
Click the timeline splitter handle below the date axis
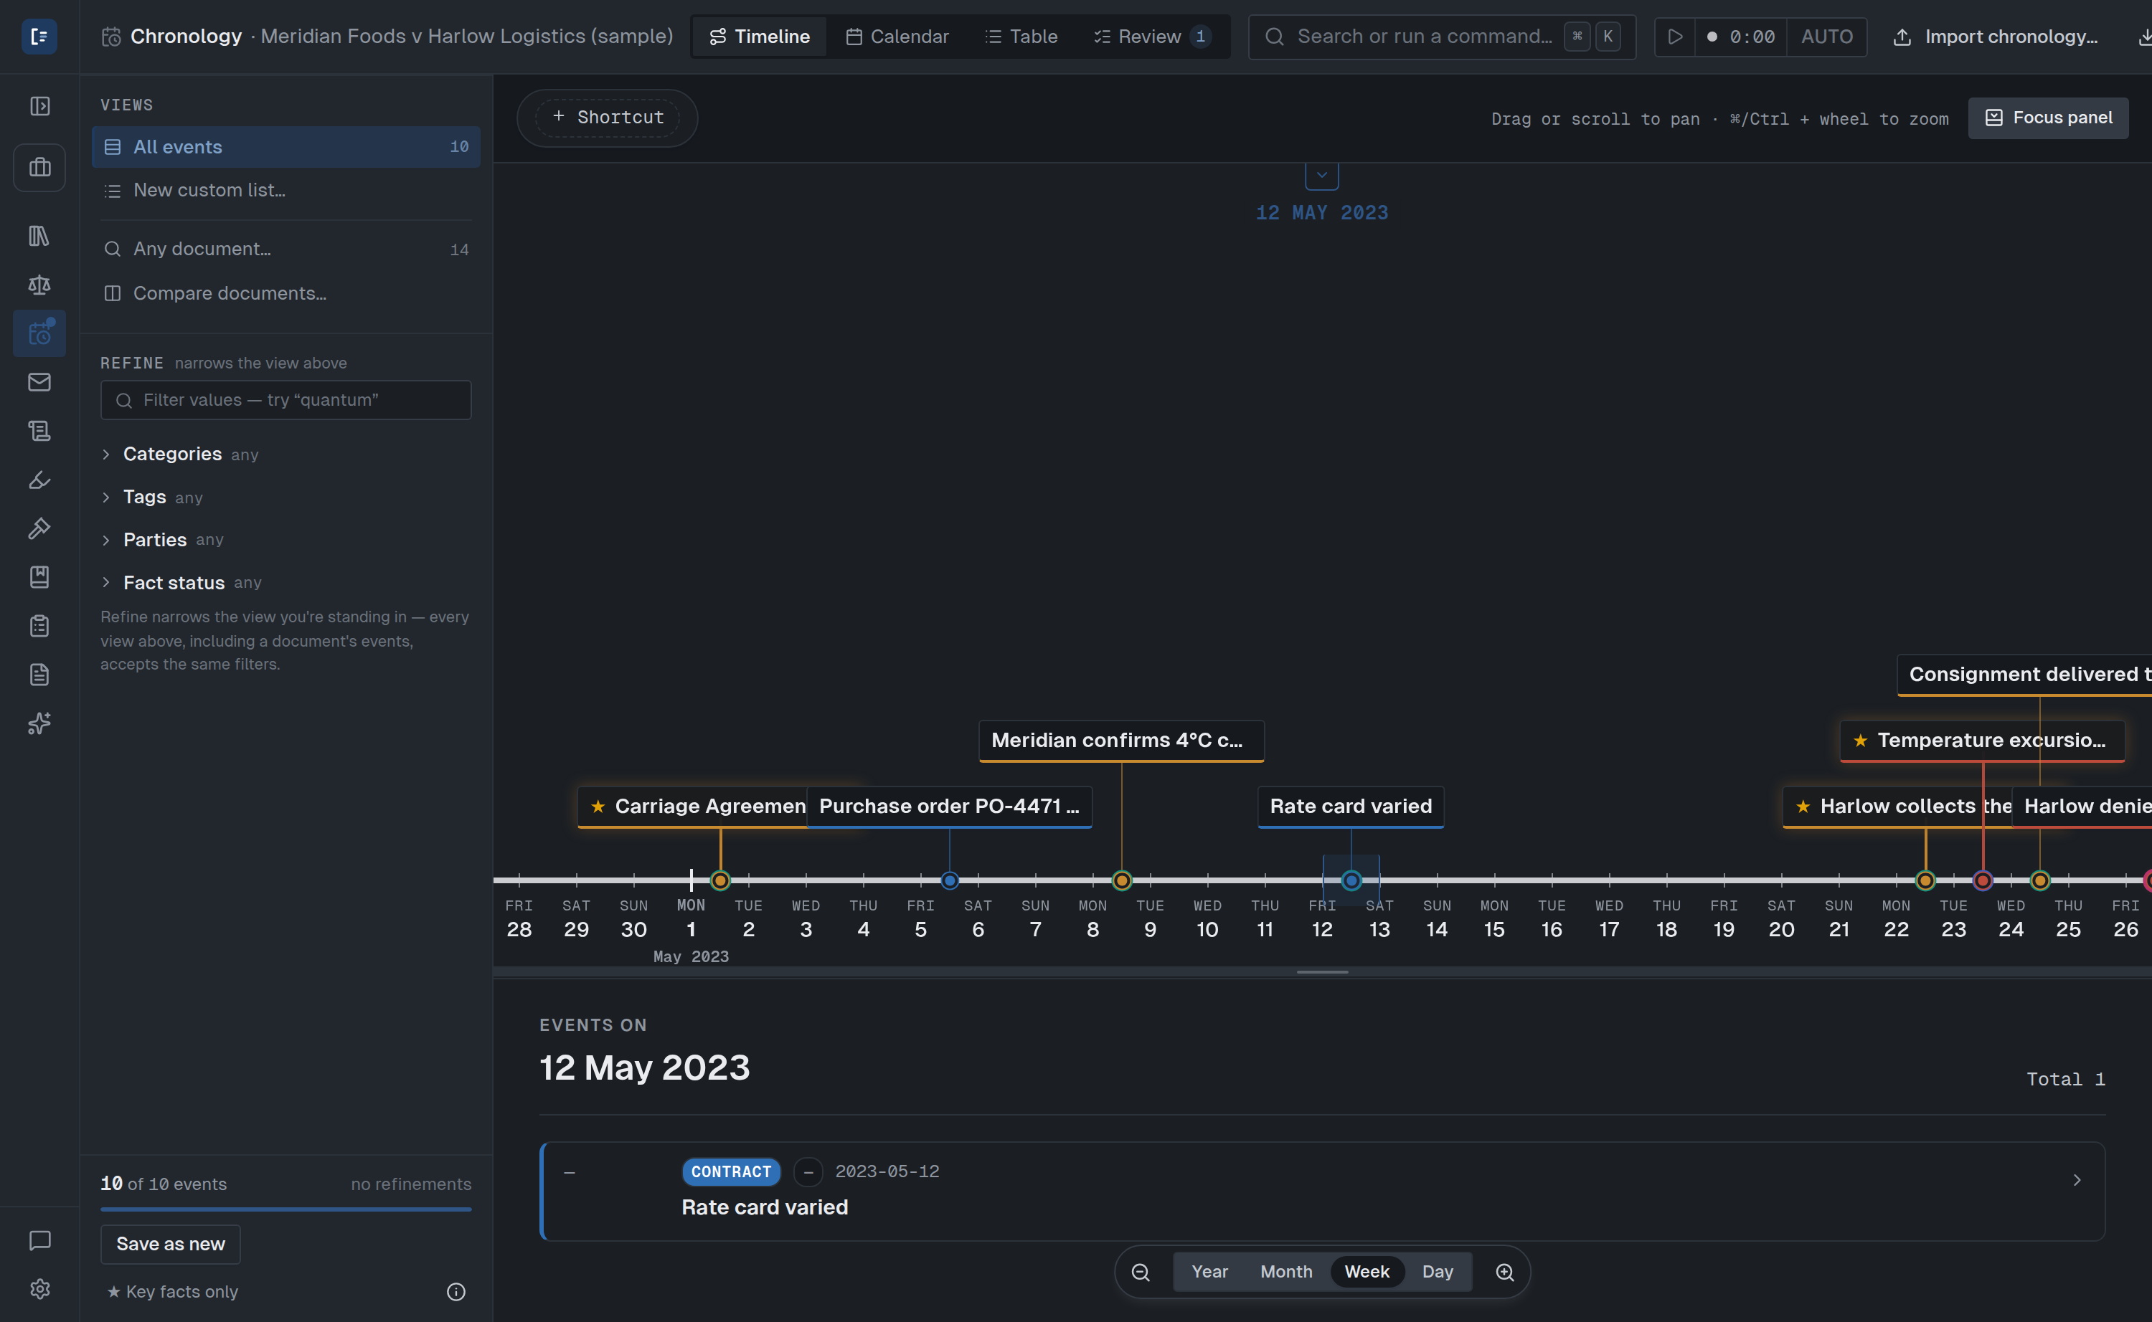1322,972
